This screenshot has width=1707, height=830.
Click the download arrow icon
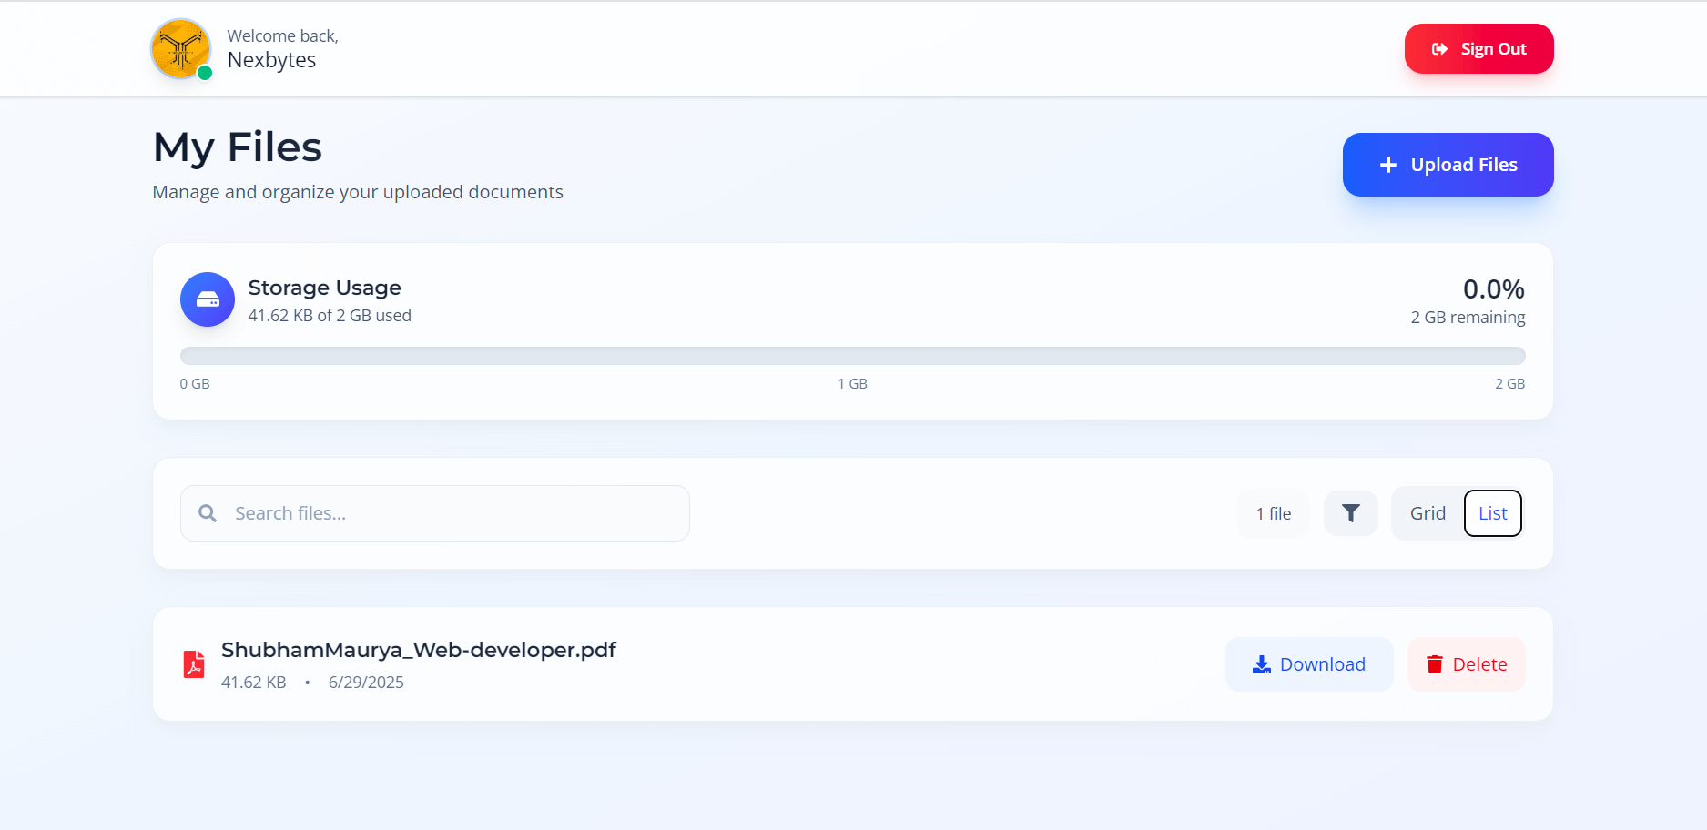[x=1261, y=664]
